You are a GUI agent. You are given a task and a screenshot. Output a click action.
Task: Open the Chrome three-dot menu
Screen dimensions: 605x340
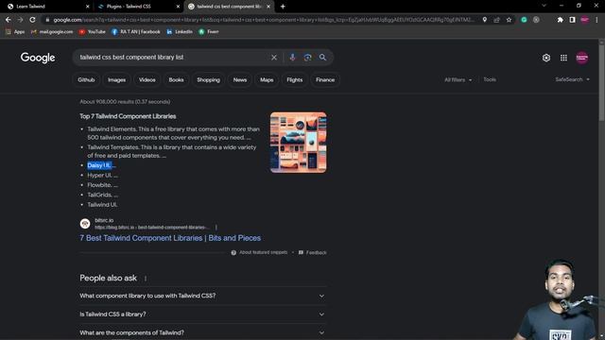[596, 20]
